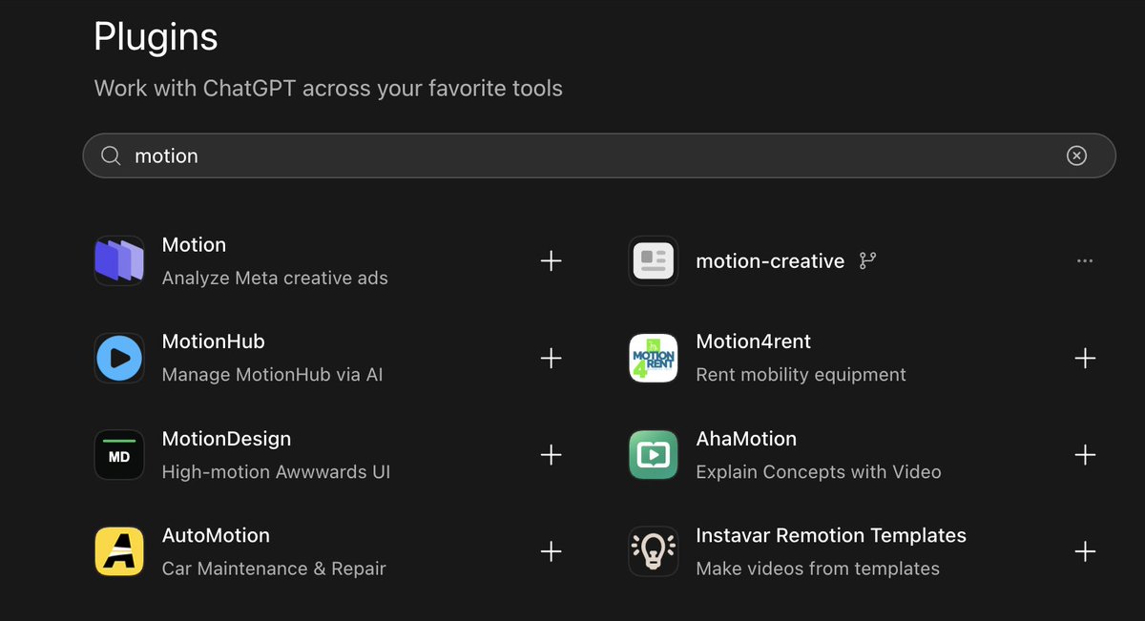Open the MotionHub plugin title

point(213,342)
